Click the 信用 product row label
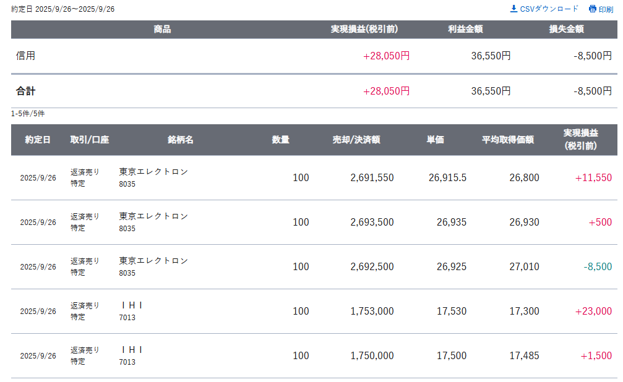The image size is (623, 382). (x=26, y=56)
